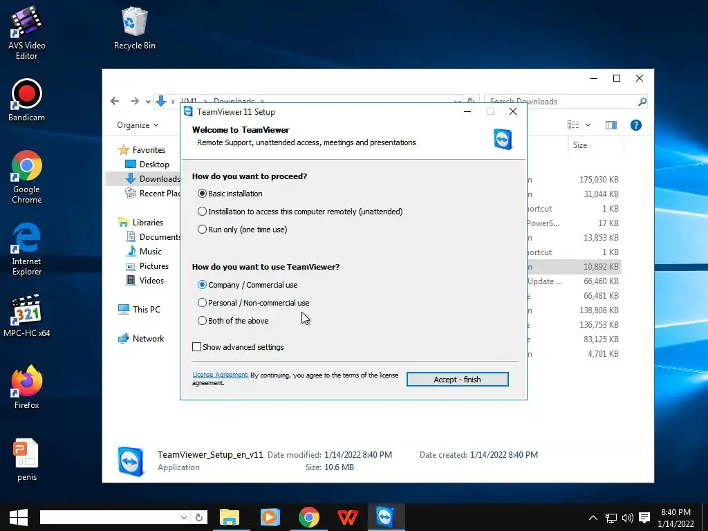Select Run only (one time use) option
This screenshot has width=708, height=531.
(203, 230)
